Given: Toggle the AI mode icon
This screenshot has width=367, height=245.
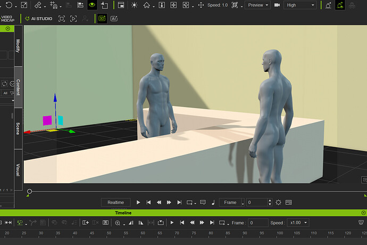Looking at the screenshot, I should (114, 19).
